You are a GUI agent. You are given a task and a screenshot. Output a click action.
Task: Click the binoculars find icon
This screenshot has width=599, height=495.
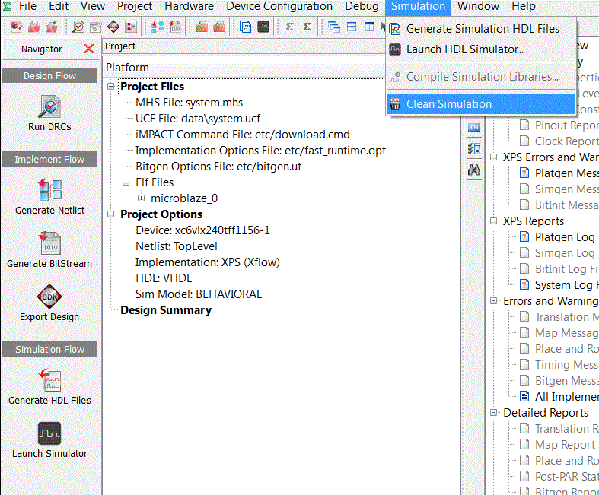[x=474, y=170]
